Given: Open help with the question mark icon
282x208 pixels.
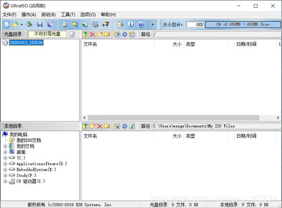Looking at the screenshot, I should [141, 24].
